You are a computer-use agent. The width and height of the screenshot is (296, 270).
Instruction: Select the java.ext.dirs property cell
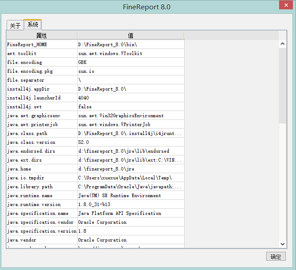42,160
